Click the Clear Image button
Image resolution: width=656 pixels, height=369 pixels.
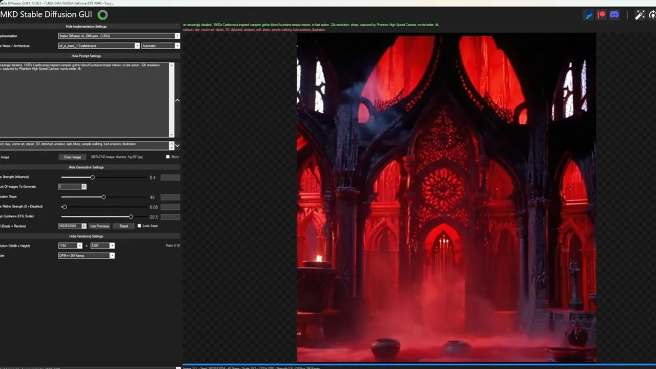tap(72, 157)
